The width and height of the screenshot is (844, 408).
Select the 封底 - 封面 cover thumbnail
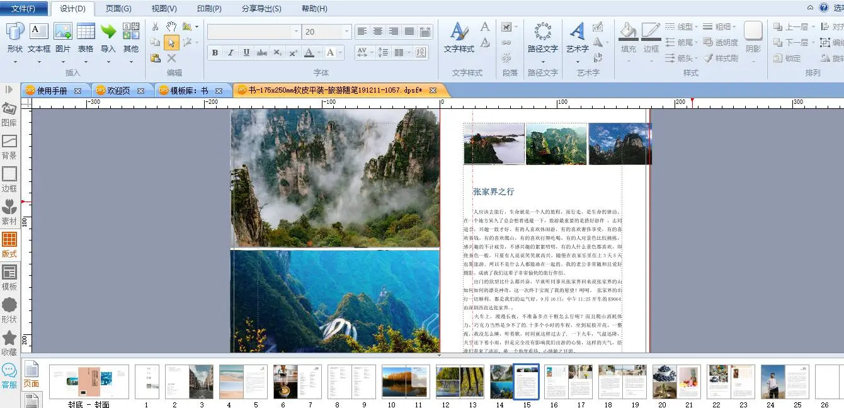pos(89,382)
